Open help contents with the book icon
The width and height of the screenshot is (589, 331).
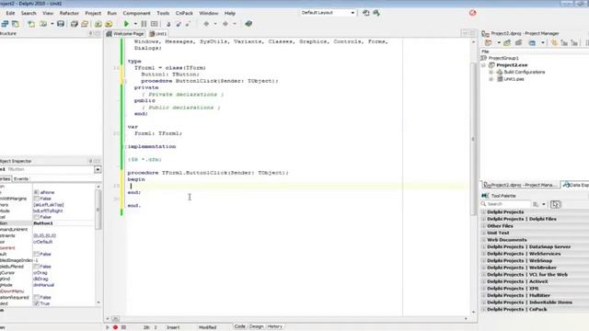click(x=248, y=24)
